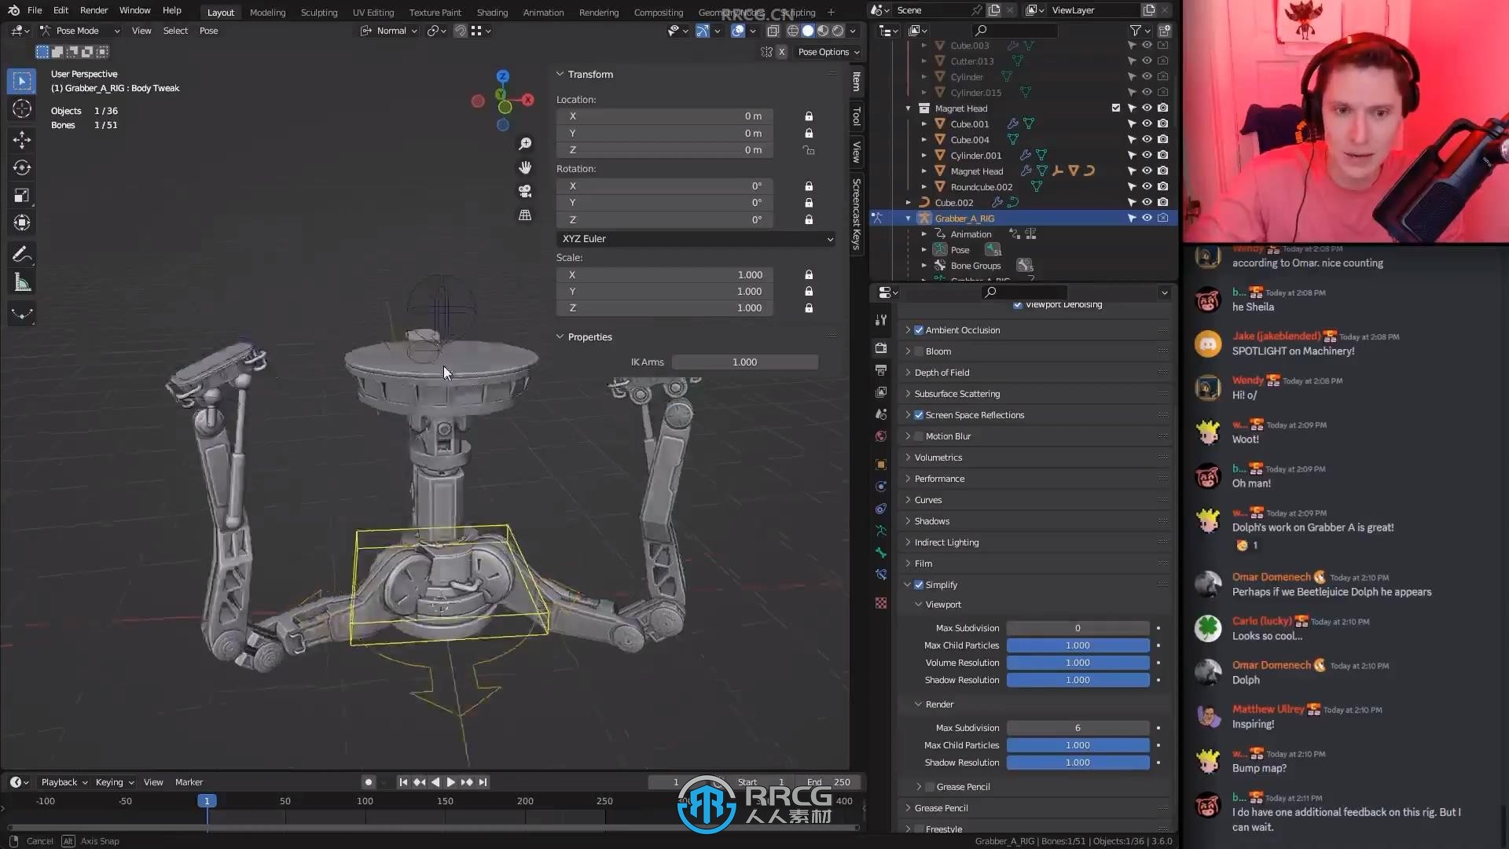Open the World properties tab icon
Image resolution: width=1509 pixels, height=849 pixels.
tap(881, 436)
